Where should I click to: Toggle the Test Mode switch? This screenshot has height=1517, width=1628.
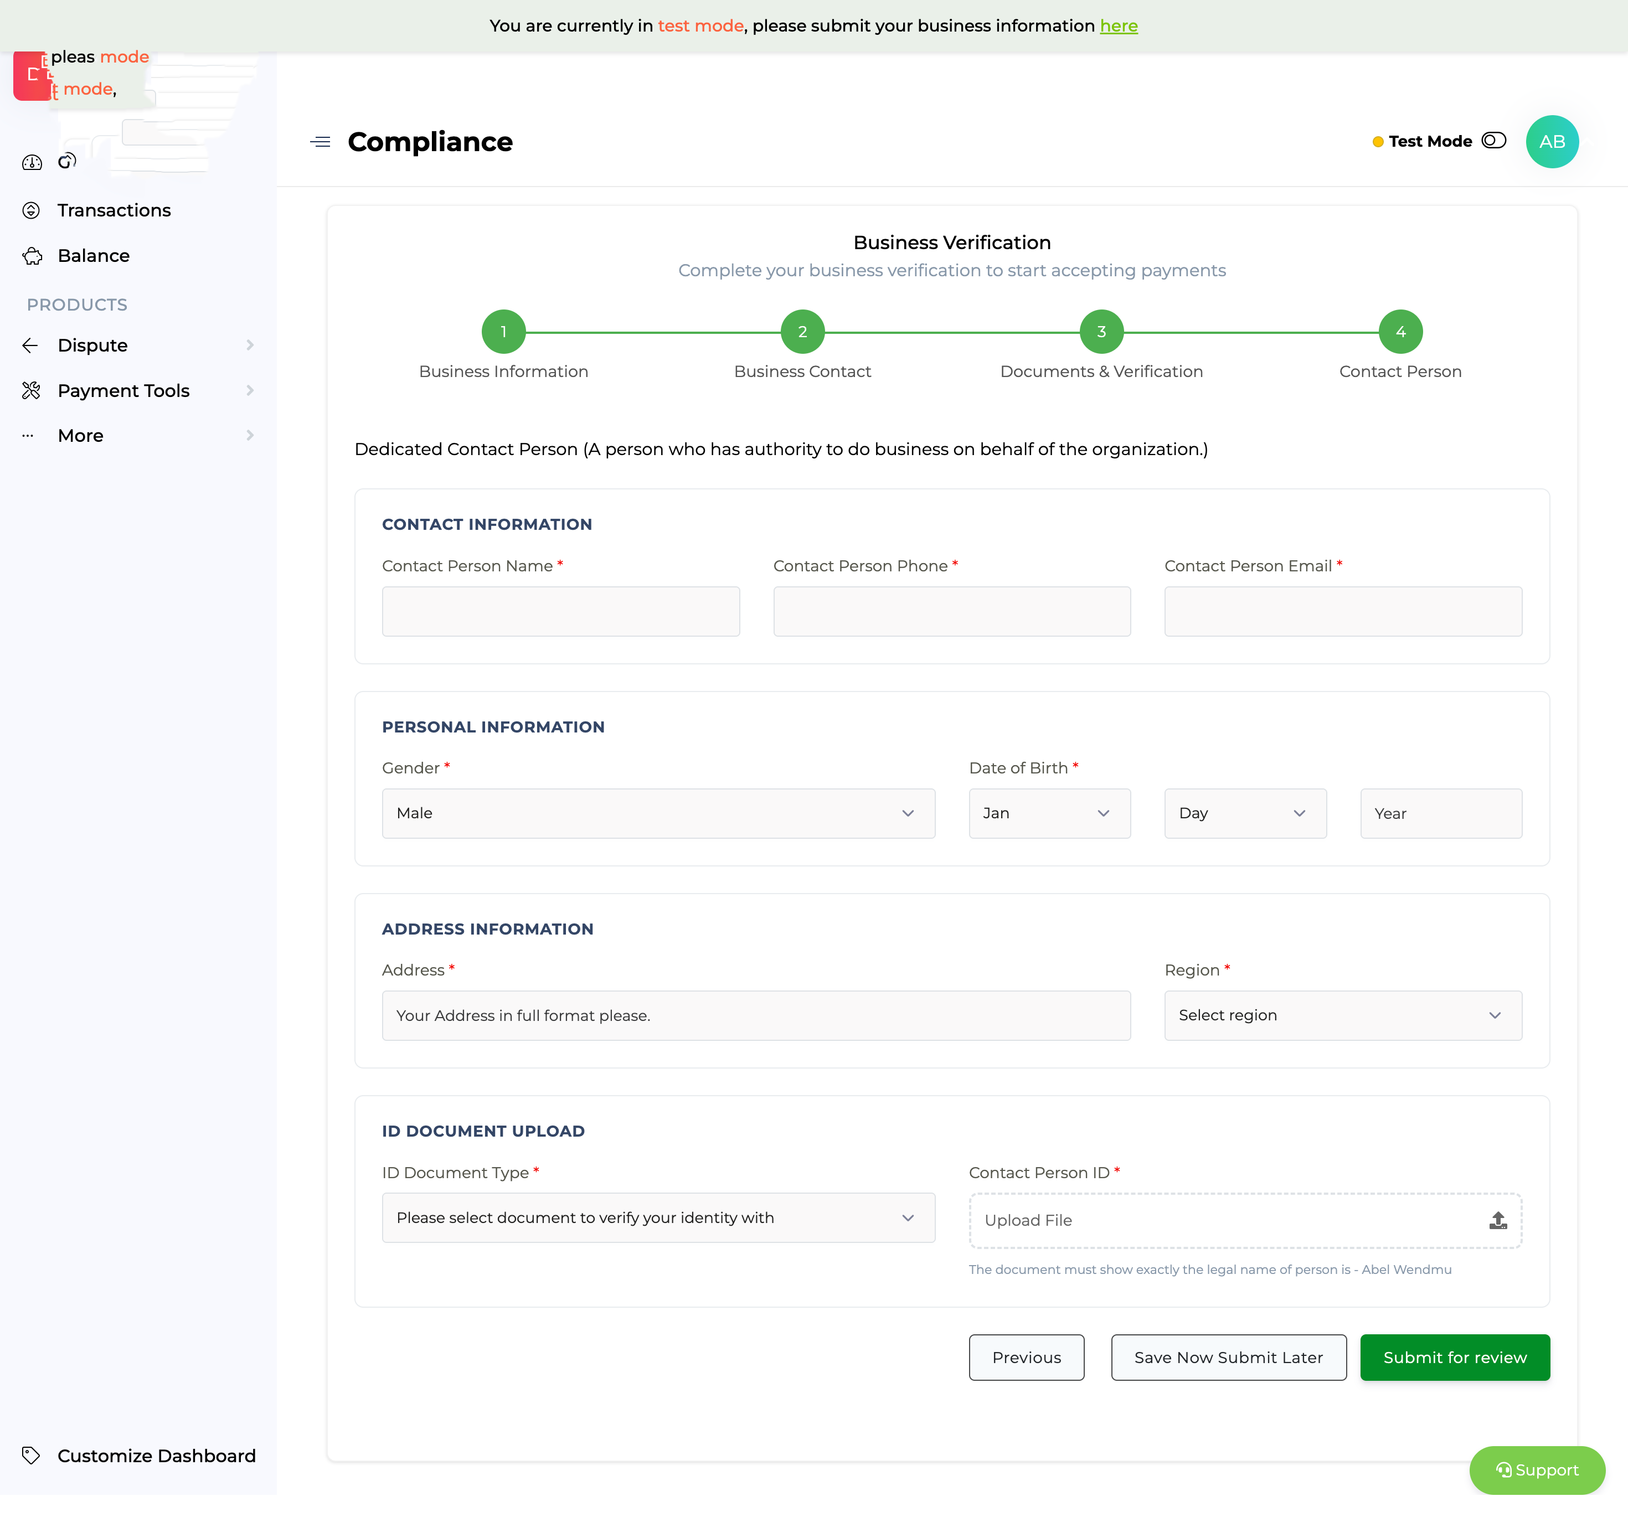pyautogui.click(x=1493, y=141)
